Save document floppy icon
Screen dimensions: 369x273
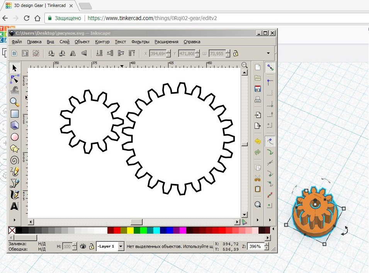[258, 89]
